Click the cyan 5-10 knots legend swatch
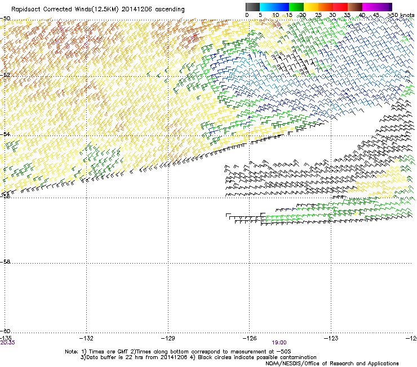417x367 pixels. [267, 7]
